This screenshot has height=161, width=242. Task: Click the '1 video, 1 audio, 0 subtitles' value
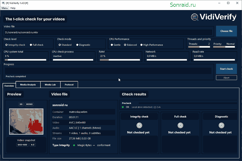[85, 133]
